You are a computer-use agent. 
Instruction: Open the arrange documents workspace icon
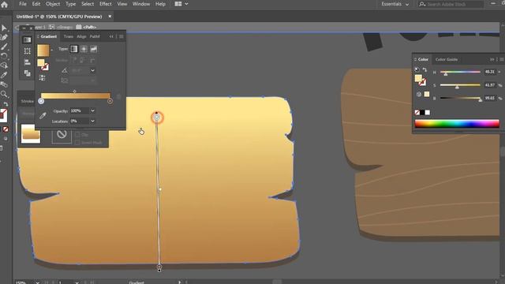pyautogui.click(x=178, y=4)
